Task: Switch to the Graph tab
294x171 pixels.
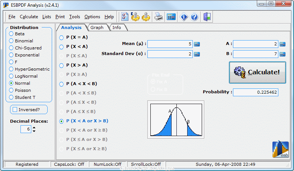Action: coord(97,28)
